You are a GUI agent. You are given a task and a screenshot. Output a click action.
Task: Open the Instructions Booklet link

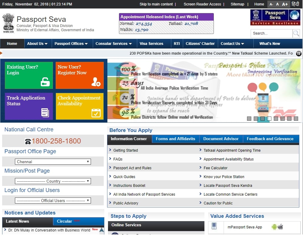coord(129,186)
